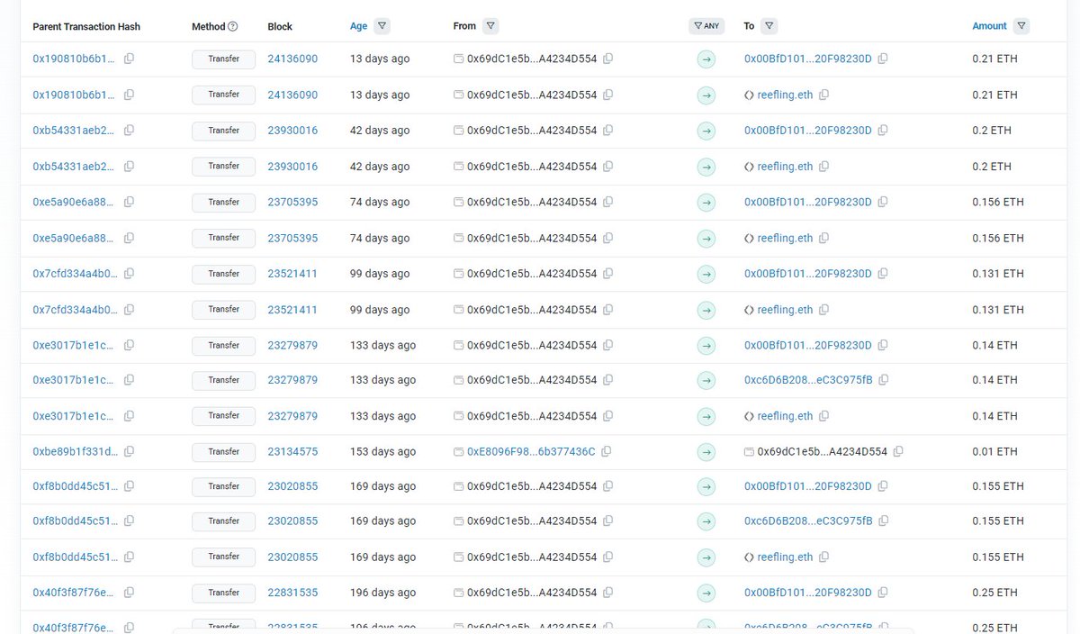1080x634 pixels.
Task: Copy From address 0xE8096F98...6b377436C
Action: click(607, 451)
